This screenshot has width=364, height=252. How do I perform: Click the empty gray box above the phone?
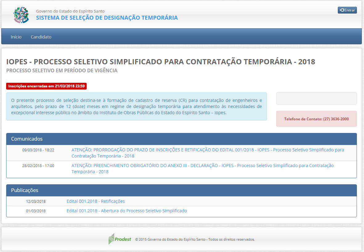pyautogui.click(x=316, y=98)
